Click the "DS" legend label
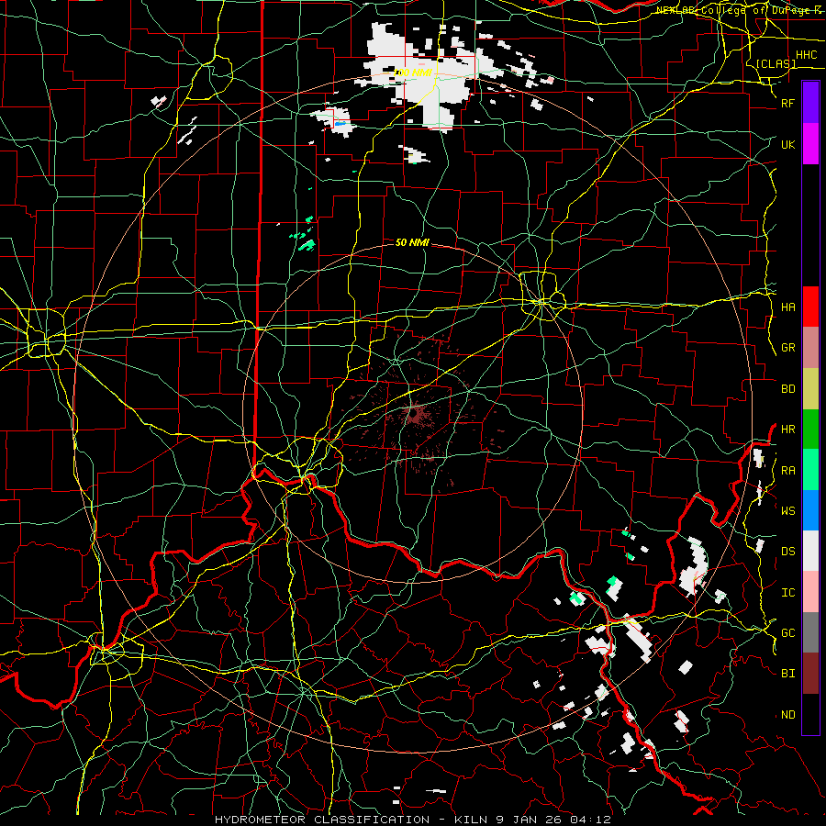The image size is (826, 826). coord(787,552)
